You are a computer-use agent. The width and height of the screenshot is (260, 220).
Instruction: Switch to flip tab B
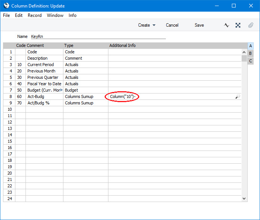pyautogui.click(x=250, y=53)
